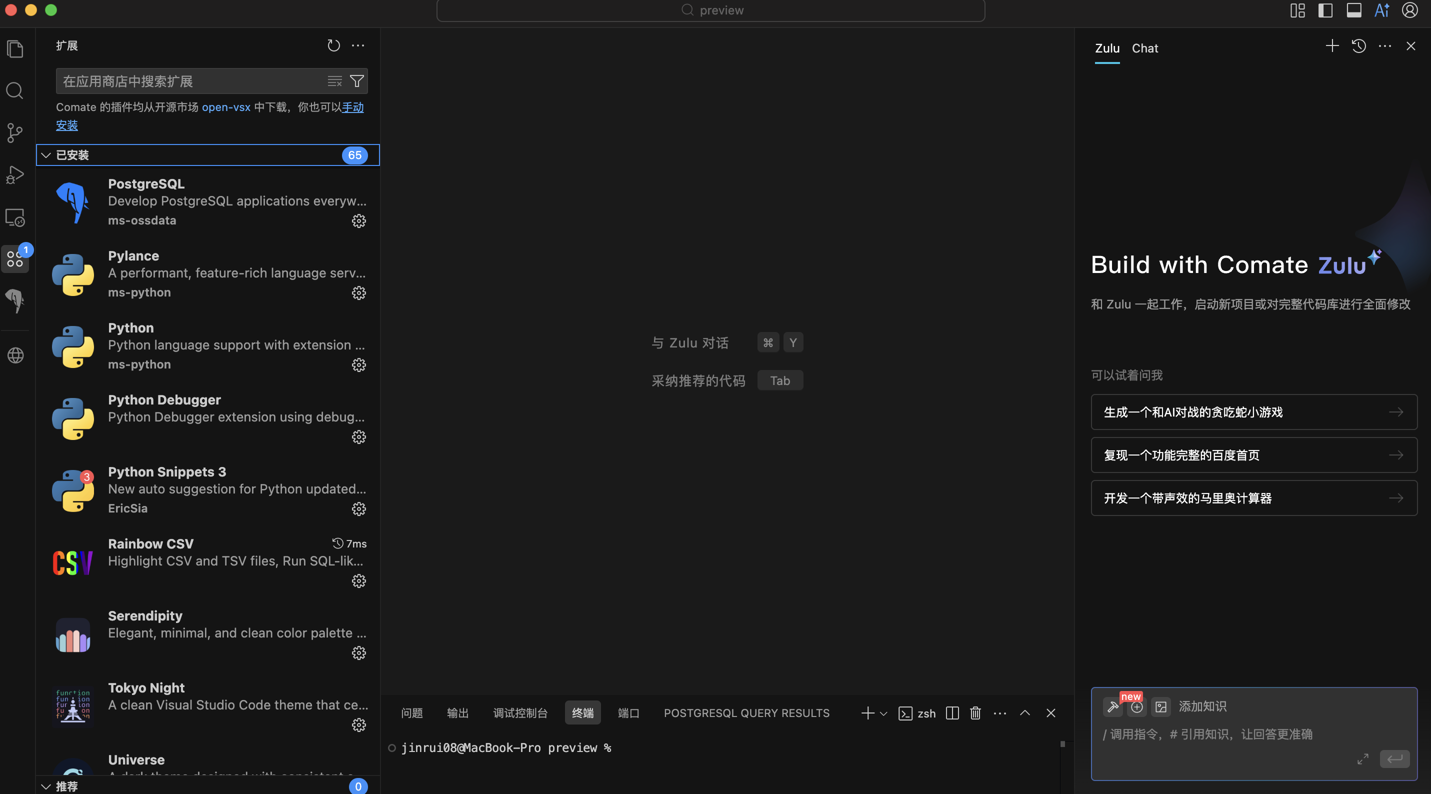Switch to the Chat tab
Screen dimensions: 1431x794
click(x=1145, y=48)
